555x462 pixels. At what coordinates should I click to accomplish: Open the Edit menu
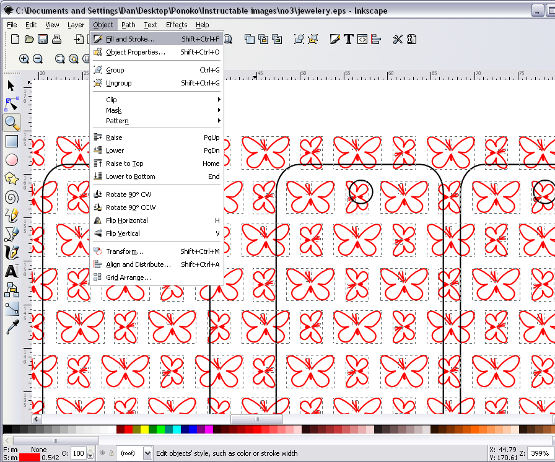(x=31, y=25)
